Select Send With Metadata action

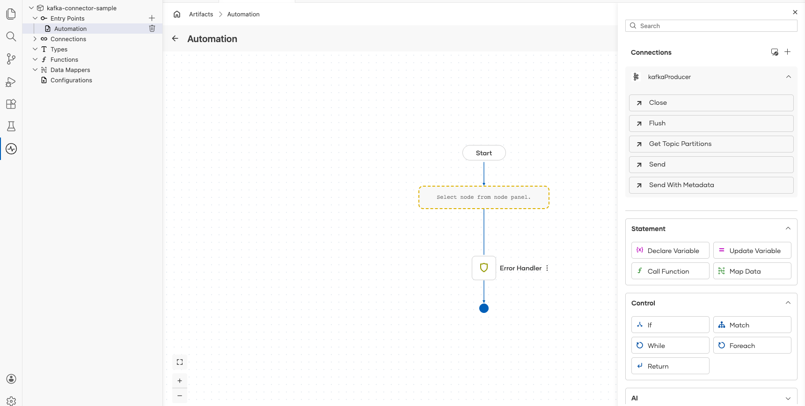click(x=711, y=185)
